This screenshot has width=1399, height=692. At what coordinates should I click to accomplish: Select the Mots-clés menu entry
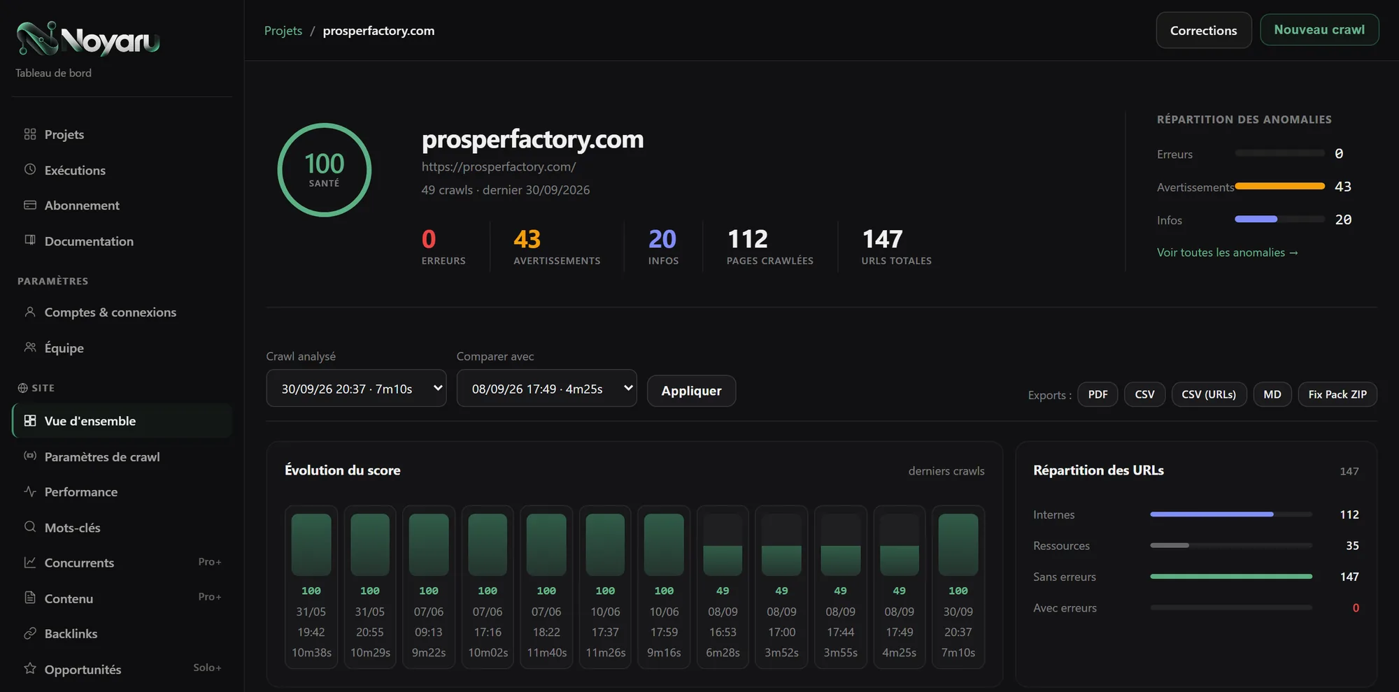click(x=122, y=527)
